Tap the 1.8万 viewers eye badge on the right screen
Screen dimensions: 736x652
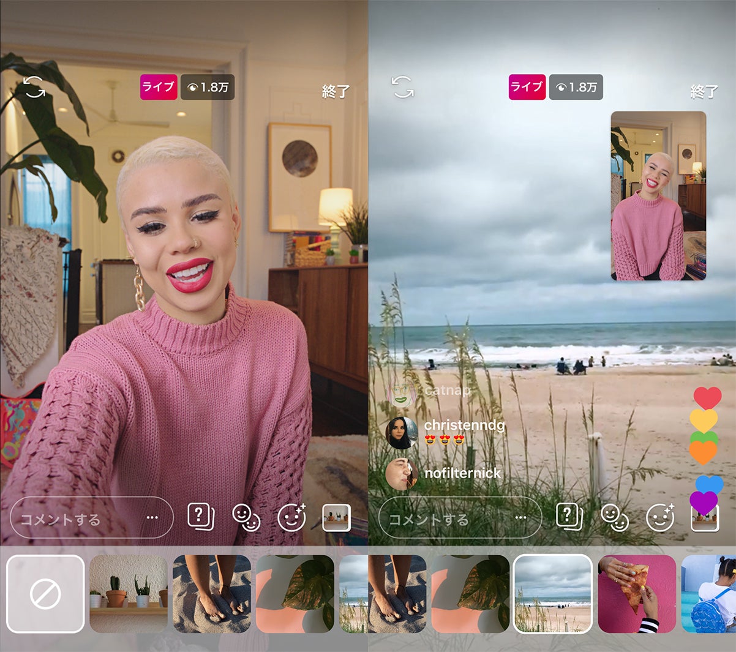(576, 87)
